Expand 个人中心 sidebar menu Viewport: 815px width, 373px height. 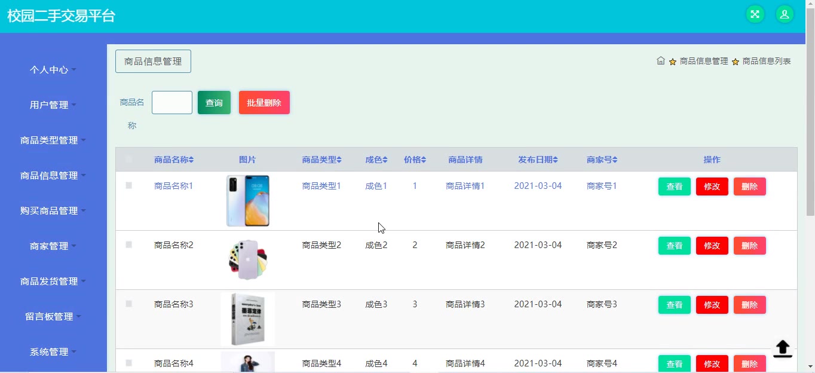(x=53, y=69)
